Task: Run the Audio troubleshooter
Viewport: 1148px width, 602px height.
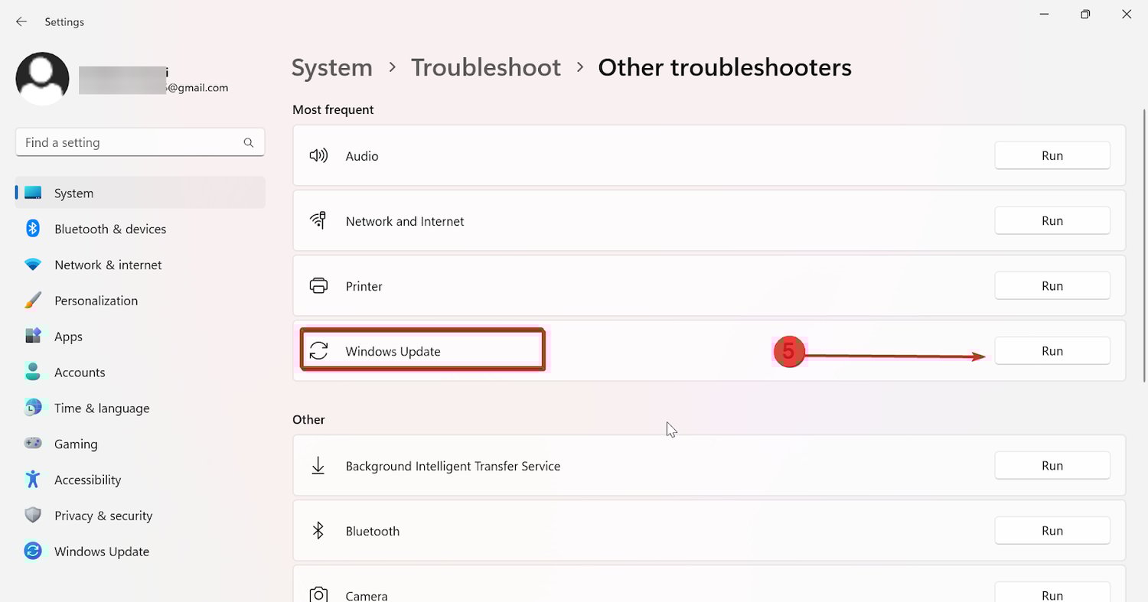Action: [x=1052, y=155]
